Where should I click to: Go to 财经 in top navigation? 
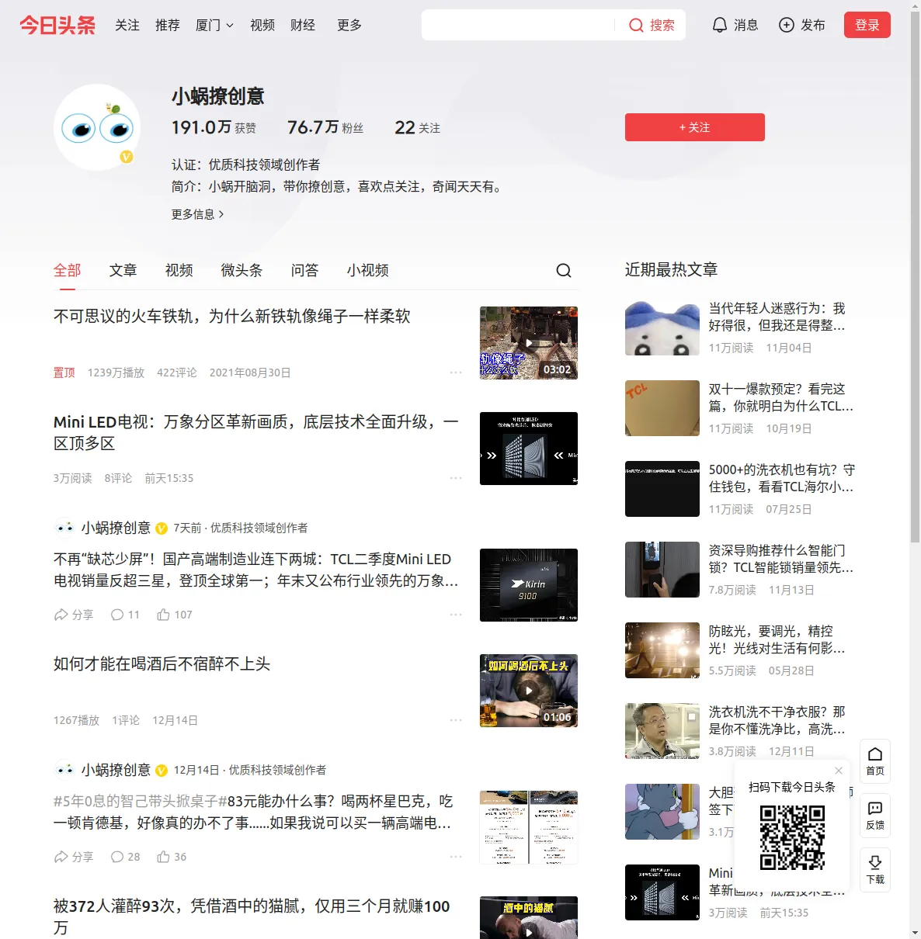[x=303, y=26]
